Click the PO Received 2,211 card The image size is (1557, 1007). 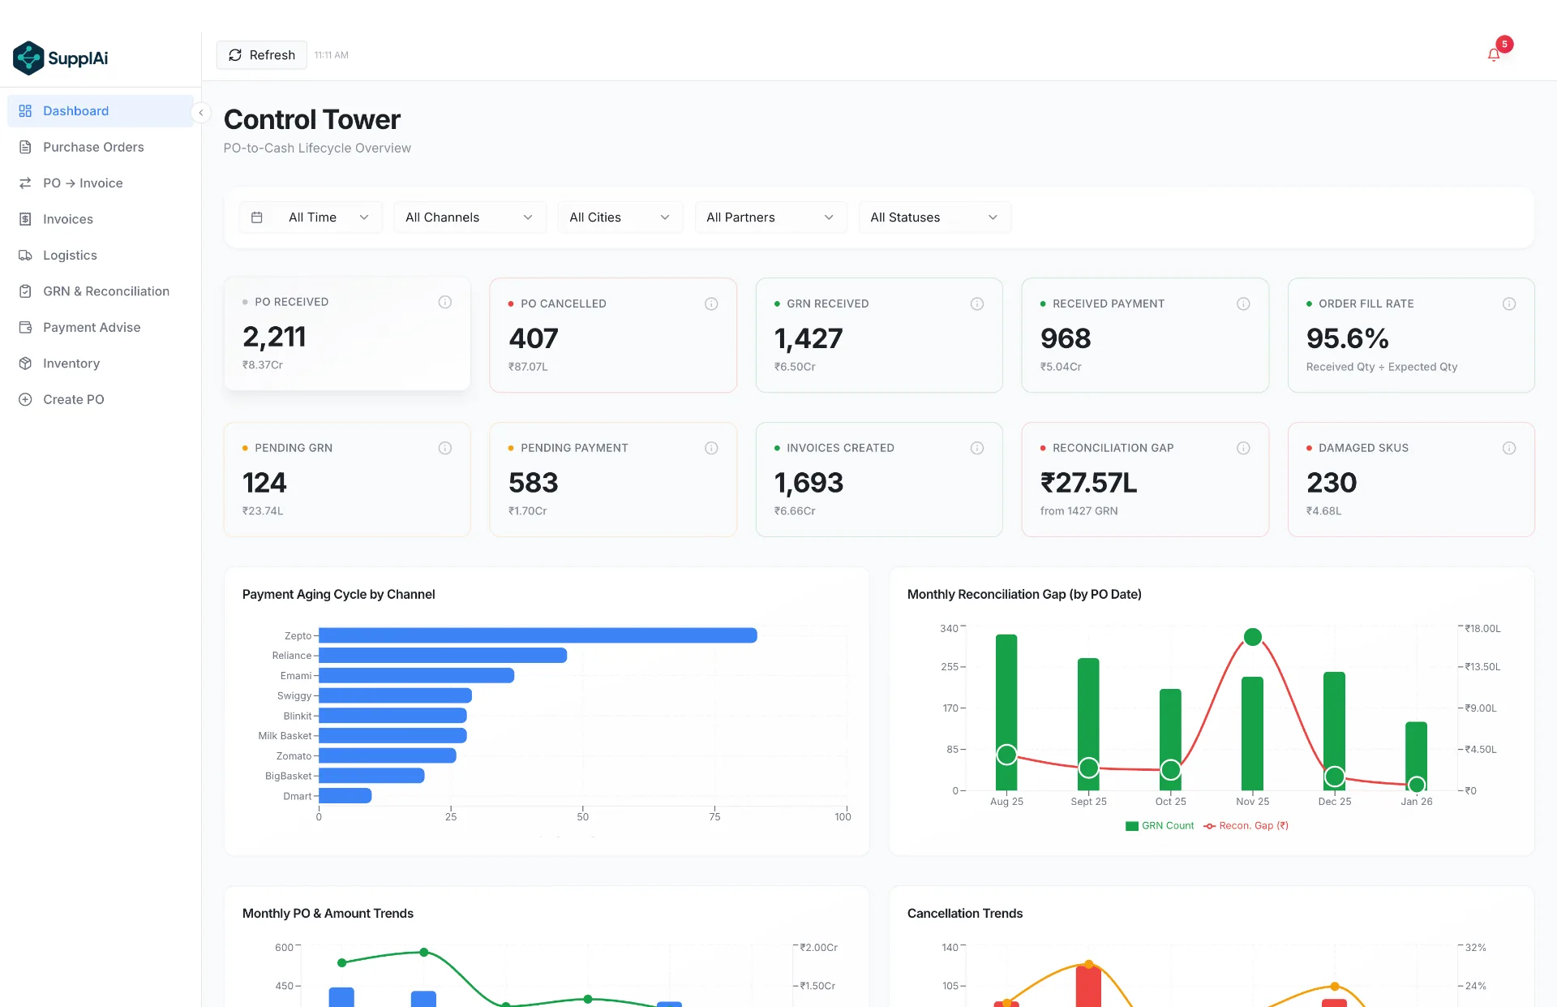tap(347, 334)
